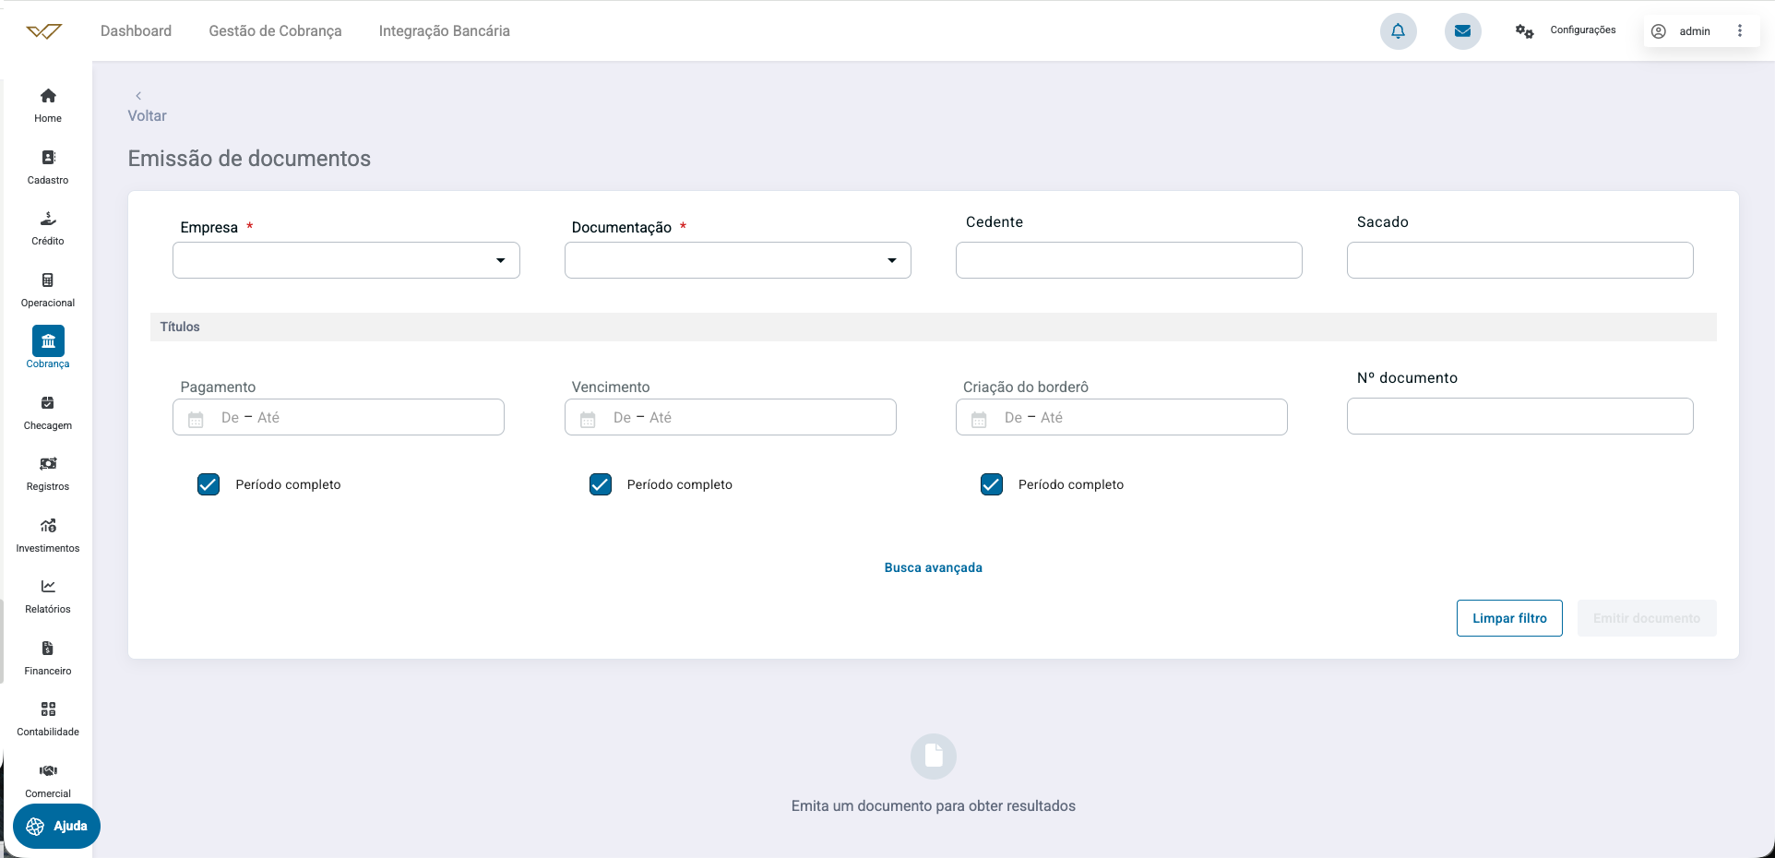
Task: Click the company logo icon
Action: [44, 31]
